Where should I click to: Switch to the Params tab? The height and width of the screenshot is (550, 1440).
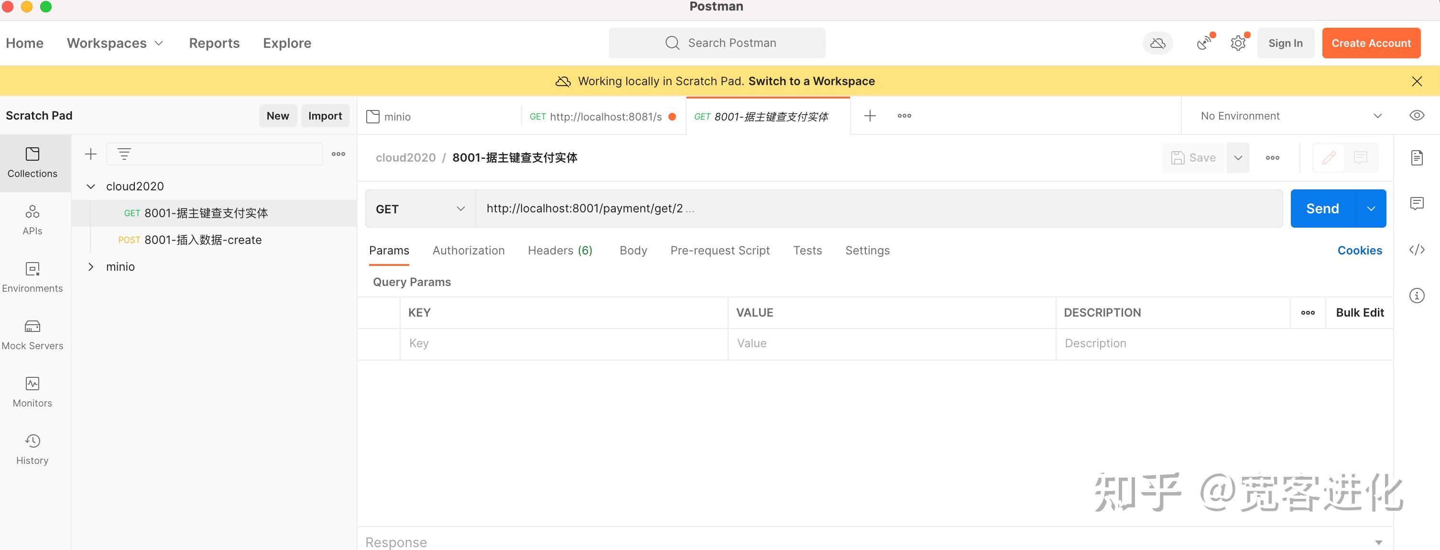(x=389, y=251)
